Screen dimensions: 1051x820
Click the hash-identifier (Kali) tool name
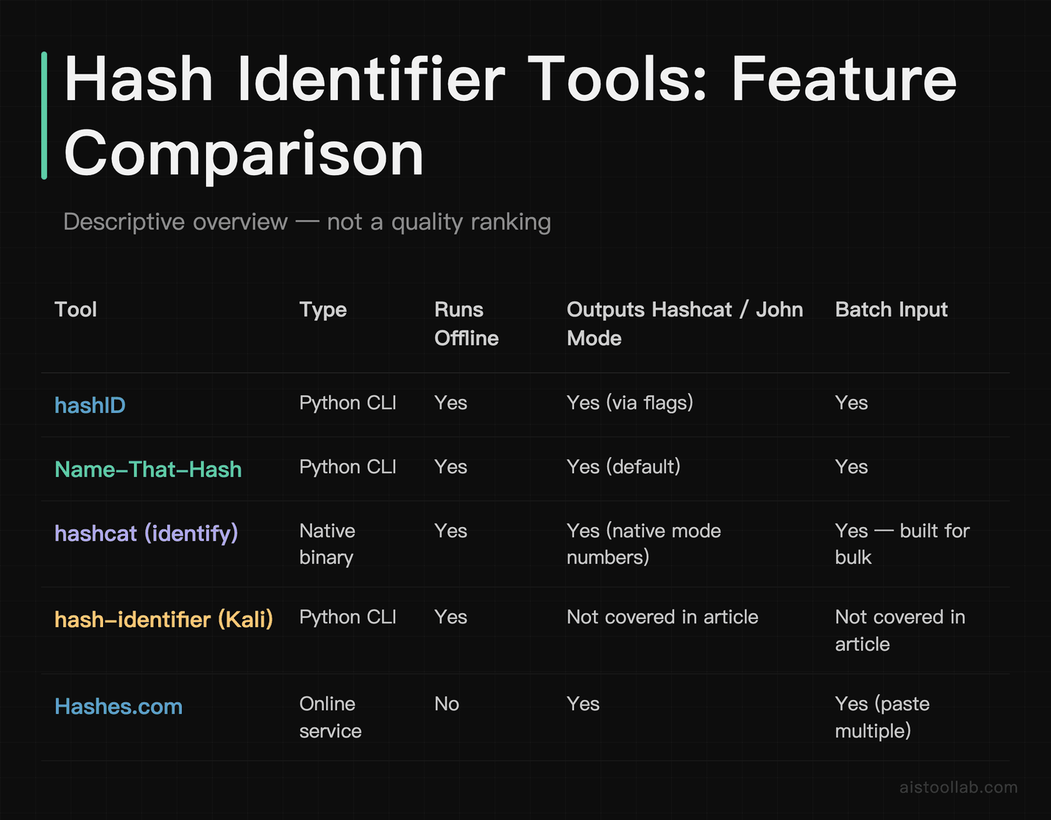coord(164,619)
